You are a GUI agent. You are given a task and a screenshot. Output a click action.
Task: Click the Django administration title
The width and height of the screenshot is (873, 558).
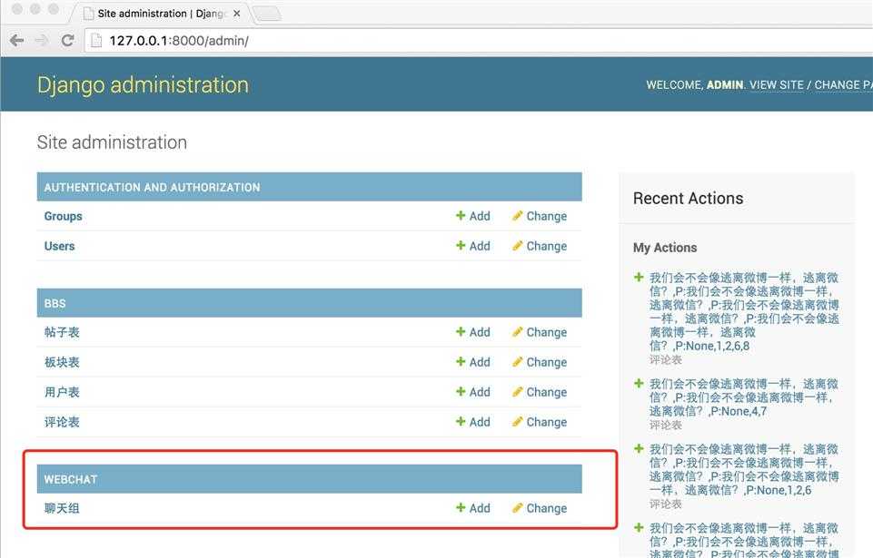pos(144,84)
